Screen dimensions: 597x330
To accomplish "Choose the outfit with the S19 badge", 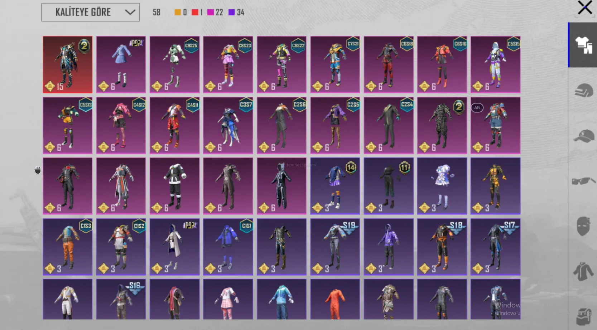I will pyautogui.click(x=335, y=247).
